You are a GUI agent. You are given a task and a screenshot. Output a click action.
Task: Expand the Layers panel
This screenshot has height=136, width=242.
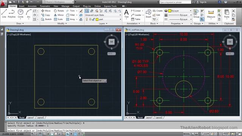103,23
